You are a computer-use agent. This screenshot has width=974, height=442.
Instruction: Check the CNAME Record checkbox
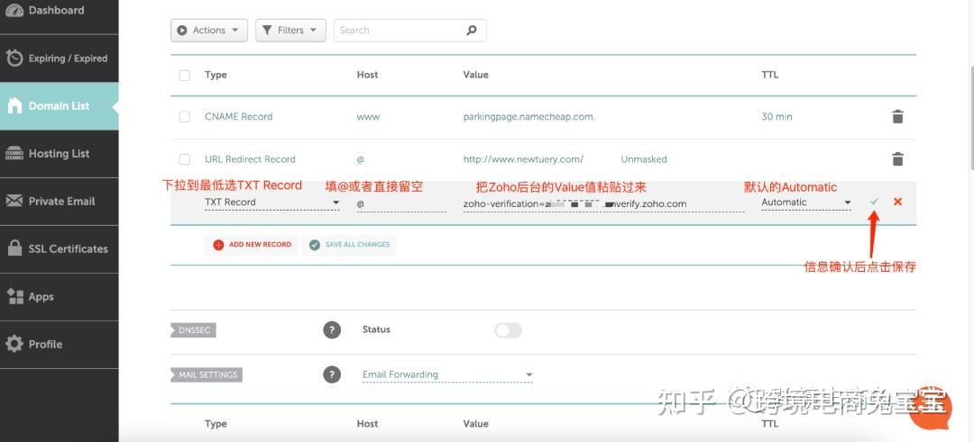[x=185, y=117]
